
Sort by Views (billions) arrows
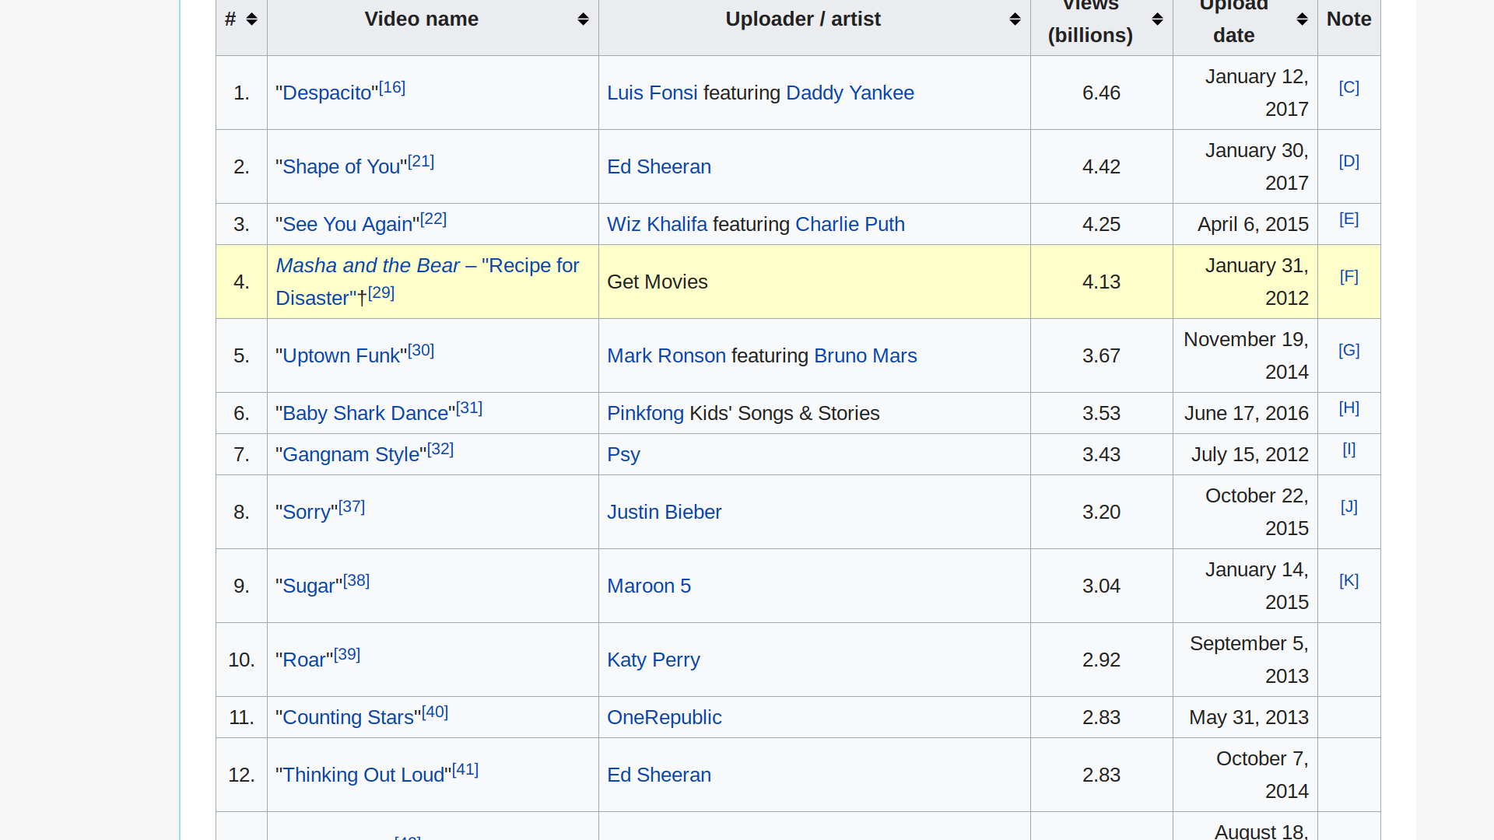tap(1157, 19)
